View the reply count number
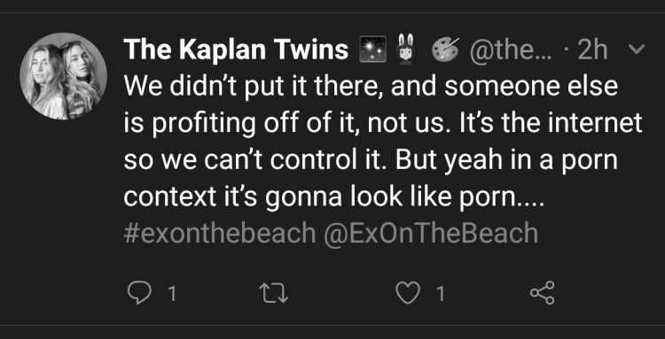The image size is (665, 339). click(x=172, y=293)
